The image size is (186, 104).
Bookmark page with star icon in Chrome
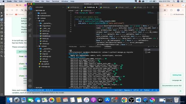click(165, 10)
